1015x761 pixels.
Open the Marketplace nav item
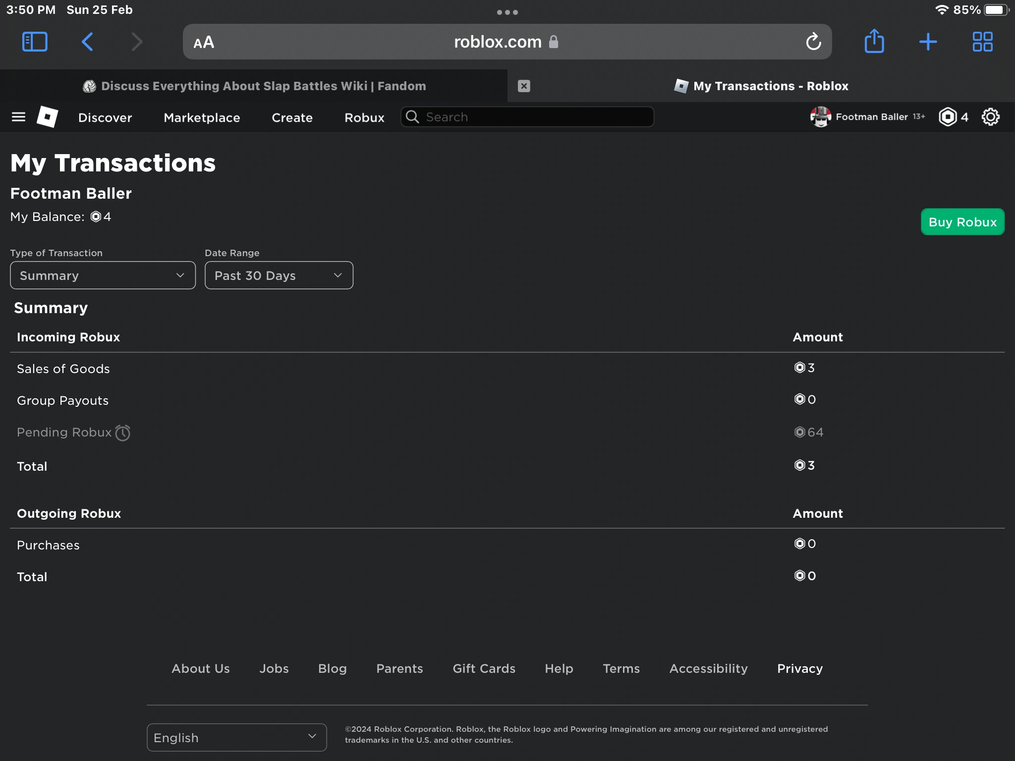click(x=202, y=117)
